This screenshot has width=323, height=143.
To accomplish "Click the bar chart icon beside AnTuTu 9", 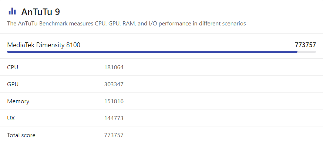I will point(12,11).
